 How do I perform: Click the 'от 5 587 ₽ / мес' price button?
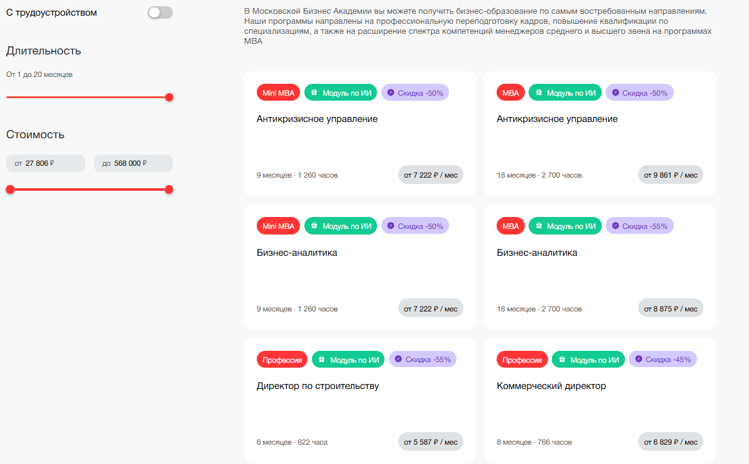430,441
